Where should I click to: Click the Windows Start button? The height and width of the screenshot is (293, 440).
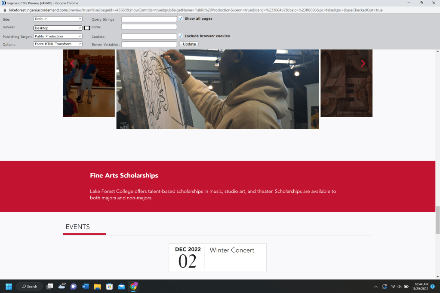point(9,287)
